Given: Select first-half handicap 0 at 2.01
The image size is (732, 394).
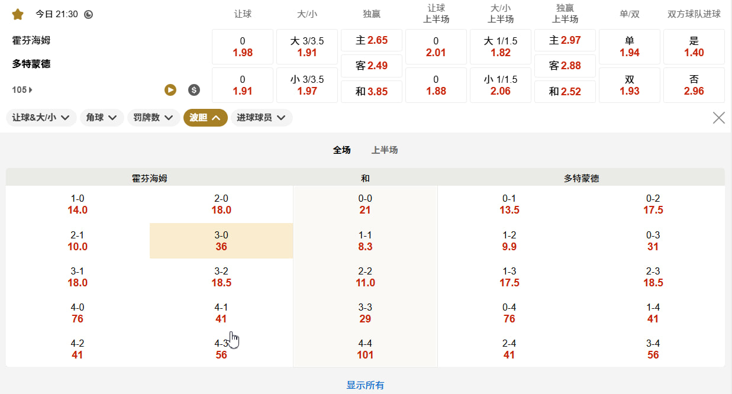Looking at the screenshot, I should click(436, 47).
